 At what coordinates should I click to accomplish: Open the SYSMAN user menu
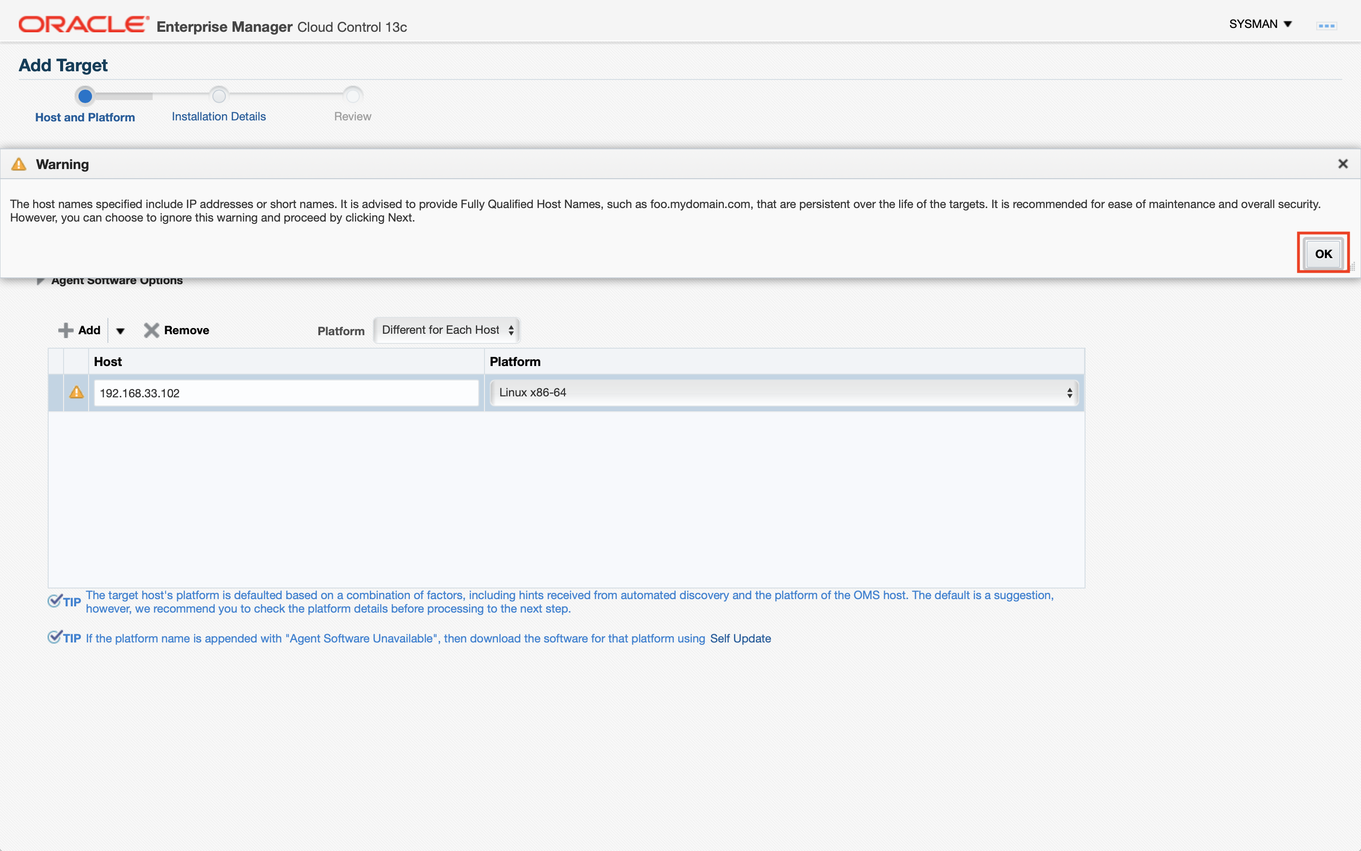1260,24
